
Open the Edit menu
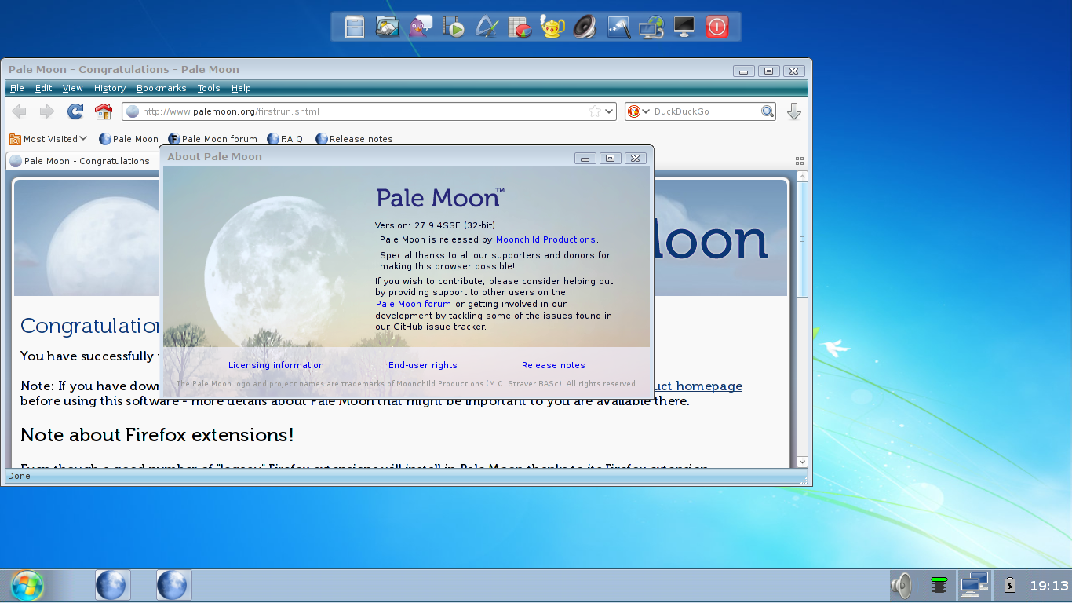click(x=43, y=88)
